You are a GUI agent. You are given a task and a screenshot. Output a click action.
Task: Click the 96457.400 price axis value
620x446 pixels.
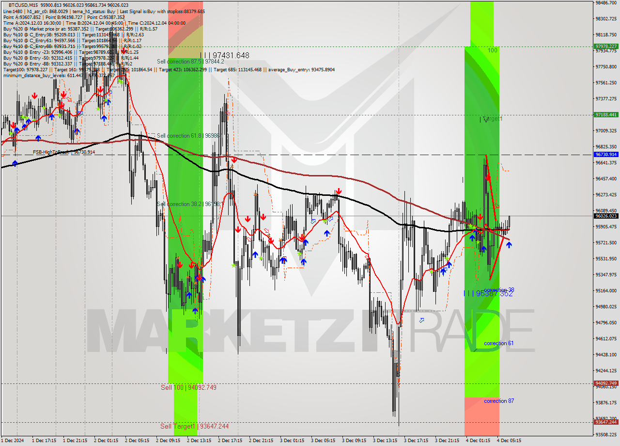[x=606, y=179]
